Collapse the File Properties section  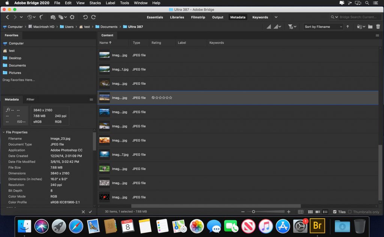click(3, 132)
